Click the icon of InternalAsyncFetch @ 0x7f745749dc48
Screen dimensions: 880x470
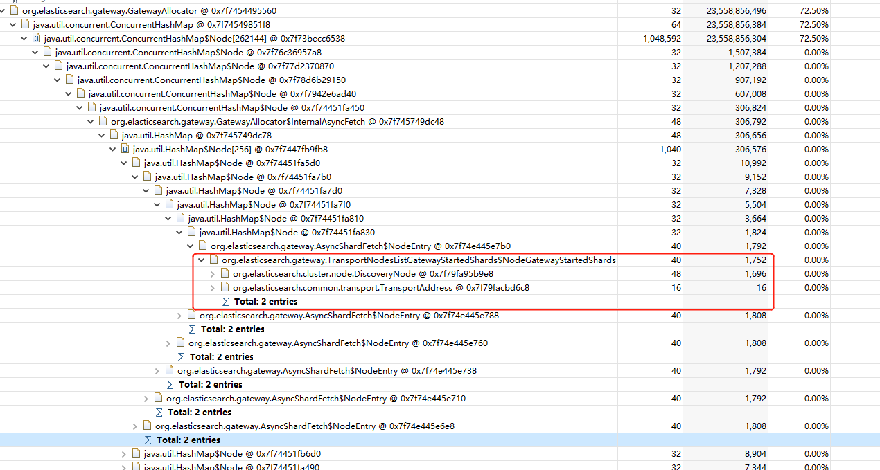[x=103, y=122]
